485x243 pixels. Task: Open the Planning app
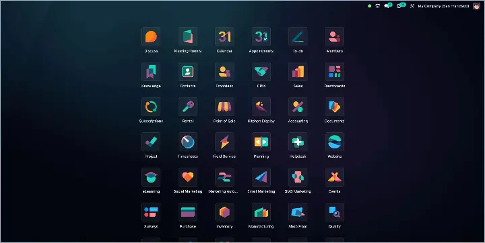(x=261, y=142)
